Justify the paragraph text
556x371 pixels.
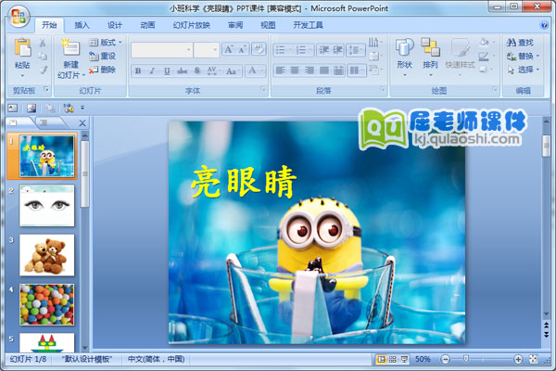323,70
